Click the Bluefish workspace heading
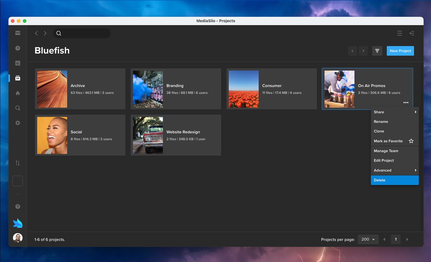The width and height of the screenshot is (431, 262). 52,51
